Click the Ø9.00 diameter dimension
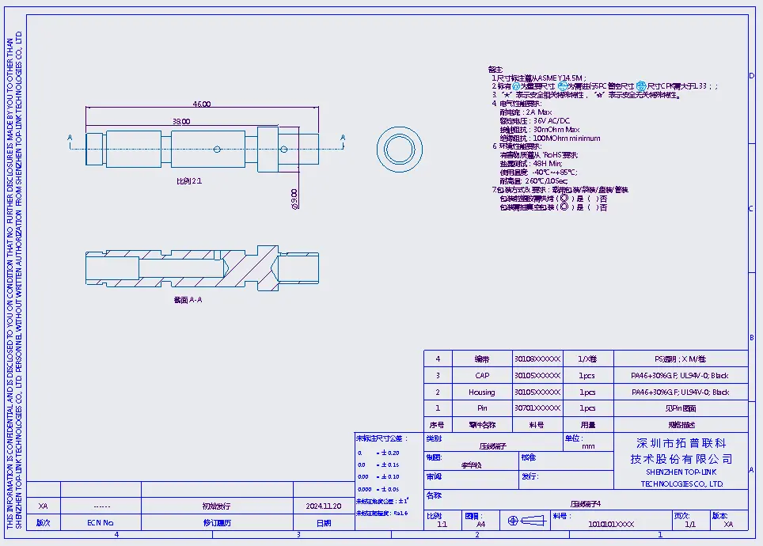The width and height of the screenshot is (763, 546). pyautogui.click(x=294, y=195)
